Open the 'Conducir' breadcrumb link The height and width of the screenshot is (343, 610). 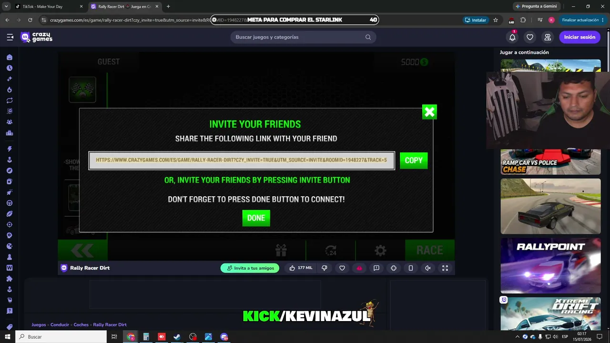coord(60,325)
